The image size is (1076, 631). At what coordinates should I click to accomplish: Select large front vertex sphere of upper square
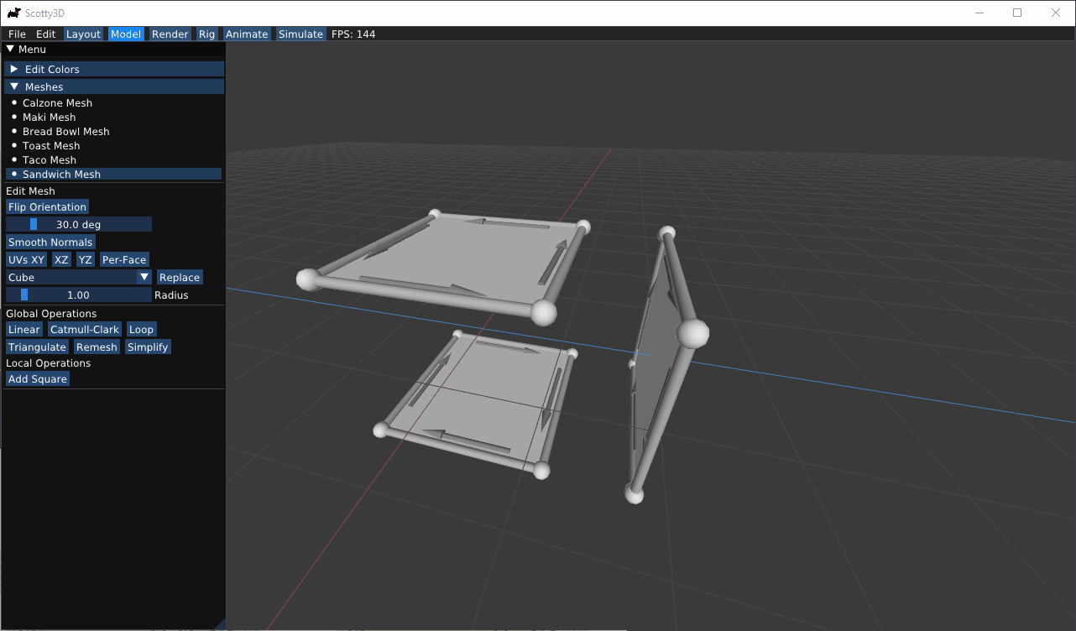pyautogui.click(x=544, y=313)
